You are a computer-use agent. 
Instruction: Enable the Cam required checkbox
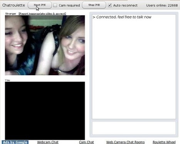pyautogui.click(x=55, y=5)
